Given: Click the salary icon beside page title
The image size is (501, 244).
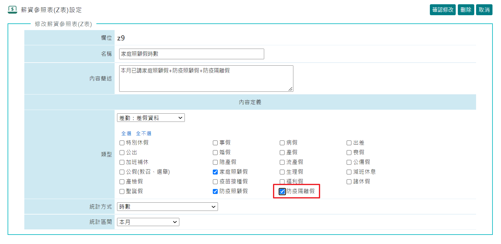Looking at the screenshot, I should pyautogui.click(x=12, y=10).
